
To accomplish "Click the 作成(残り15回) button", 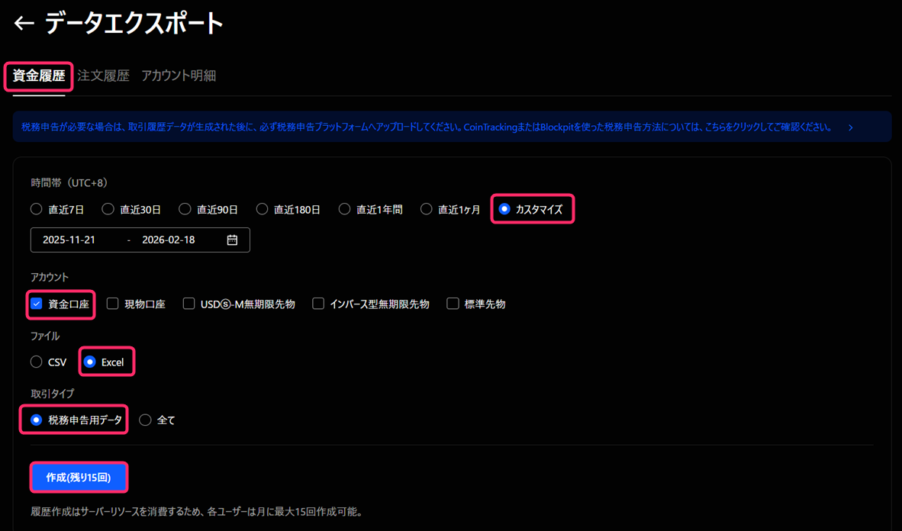I will coord(79,478).
